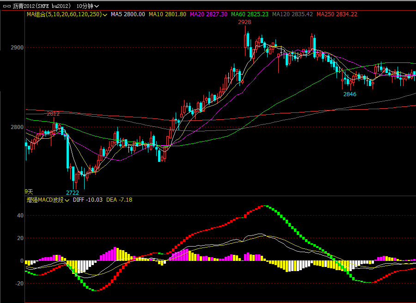The image size is (416, 303).
Task: Click the MA5 2800.00 value
Action: [128, 14]
